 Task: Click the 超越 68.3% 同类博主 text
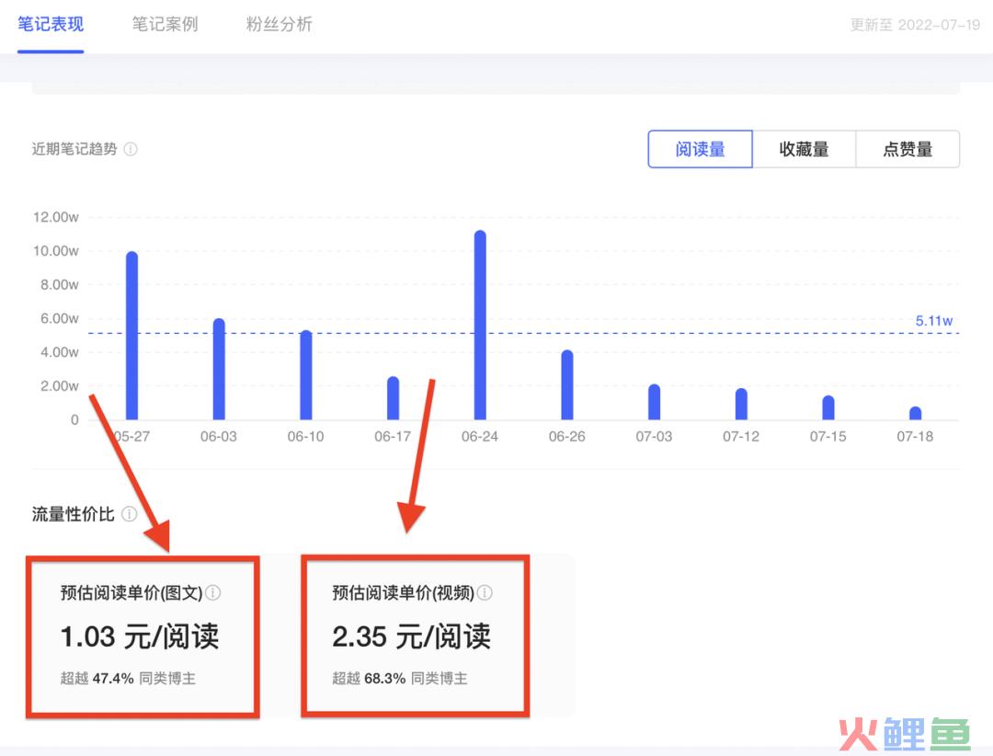click(400, 679)
